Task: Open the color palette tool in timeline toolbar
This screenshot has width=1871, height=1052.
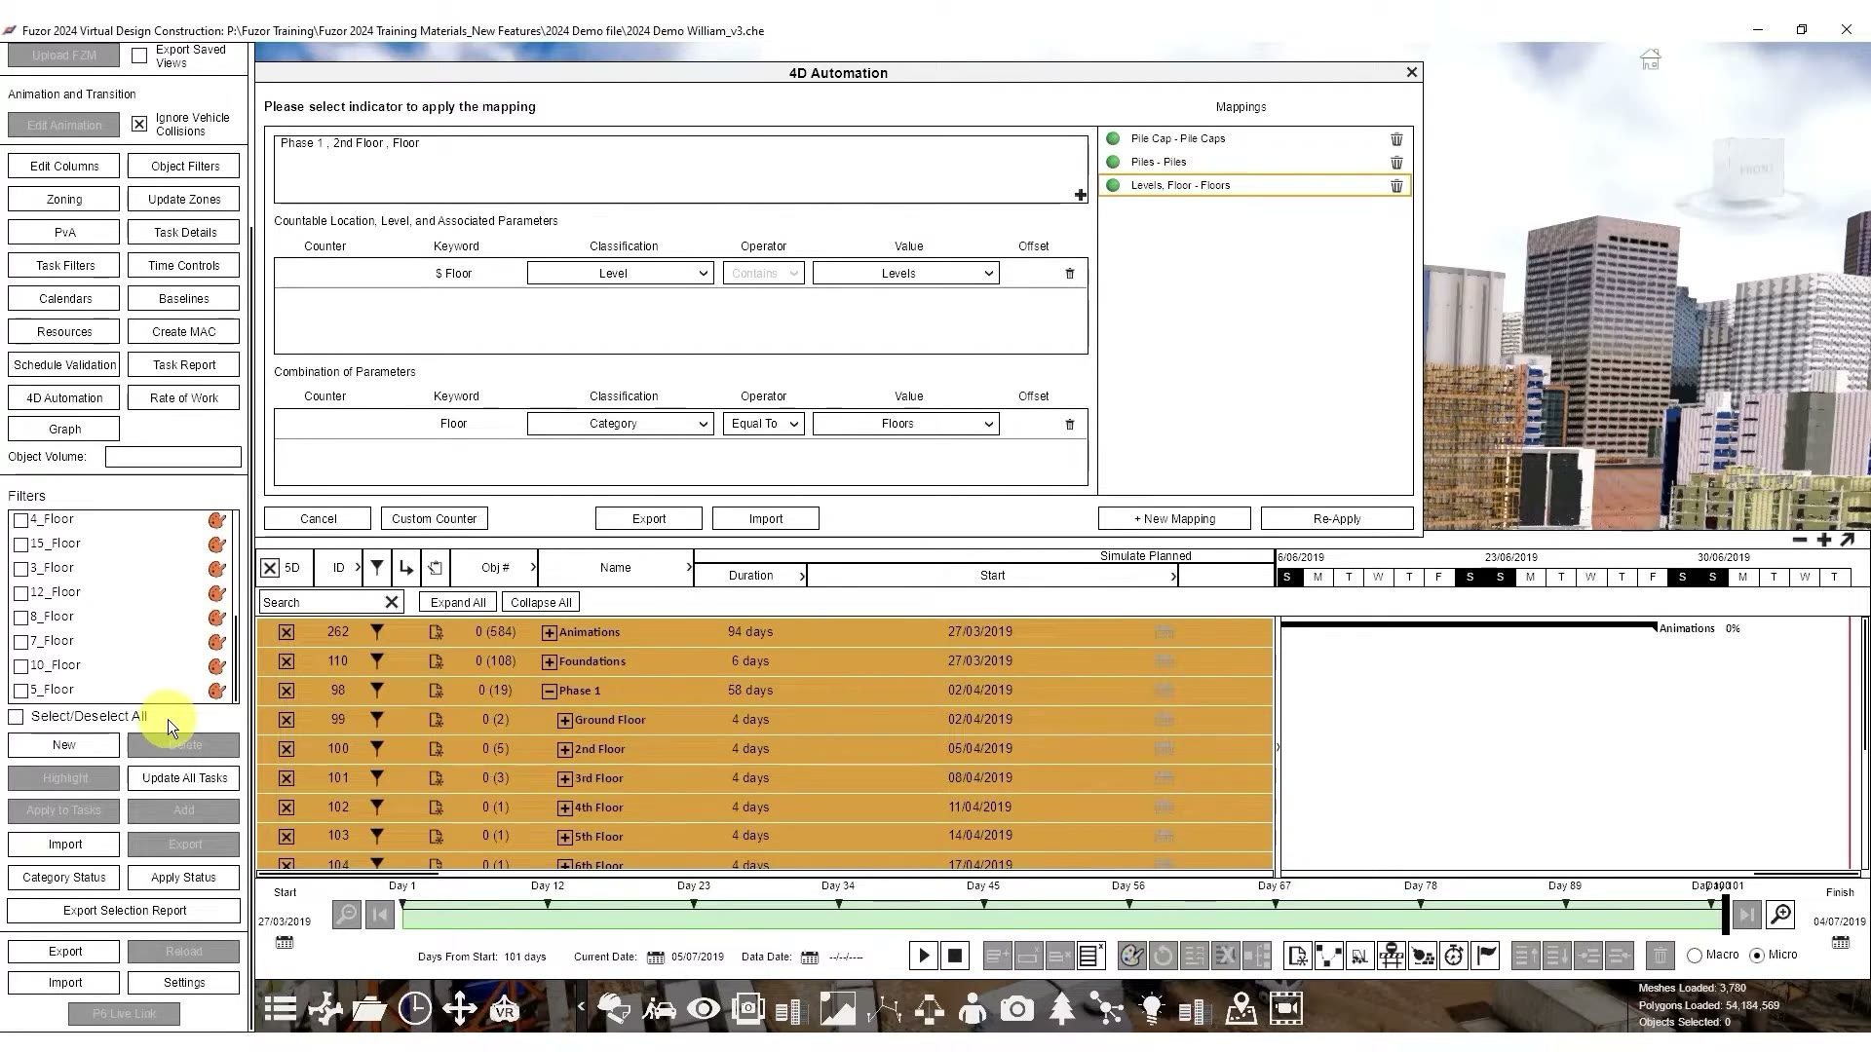Action: [1131, 956]
